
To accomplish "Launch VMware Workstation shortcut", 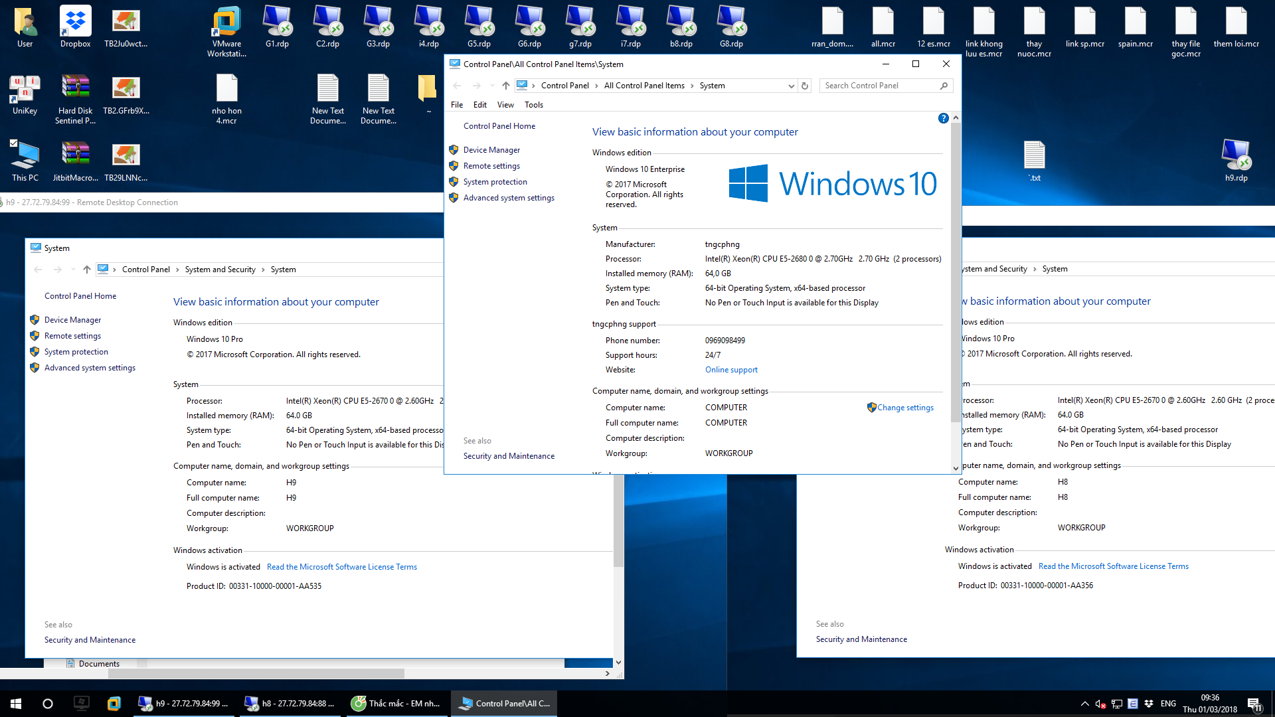I will coord(226,31).
